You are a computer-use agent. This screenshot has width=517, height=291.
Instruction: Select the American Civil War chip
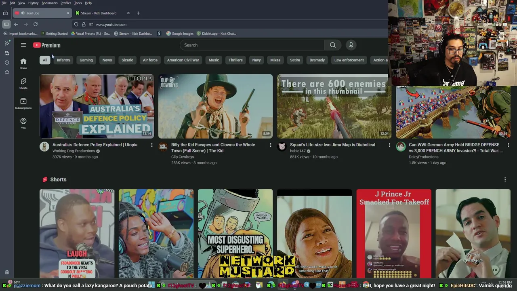tap(183, 60)
